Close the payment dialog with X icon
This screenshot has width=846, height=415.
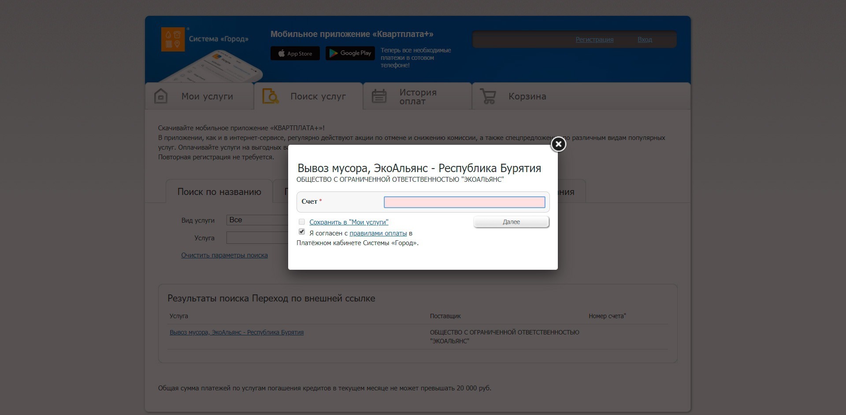point(558,144)
